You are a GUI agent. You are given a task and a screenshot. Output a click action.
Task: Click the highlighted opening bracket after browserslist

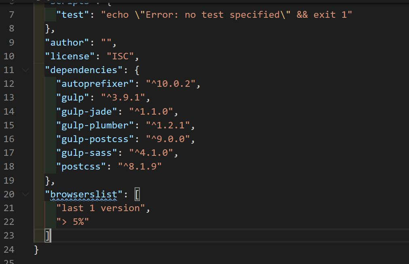(137, 195)
